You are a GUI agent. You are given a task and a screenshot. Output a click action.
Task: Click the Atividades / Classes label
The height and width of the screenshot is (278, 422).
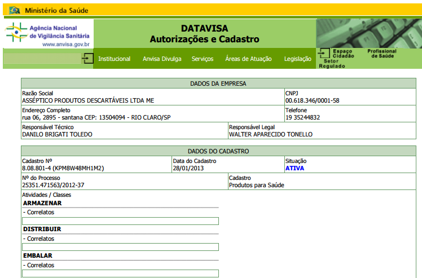(x=47, y=195)
